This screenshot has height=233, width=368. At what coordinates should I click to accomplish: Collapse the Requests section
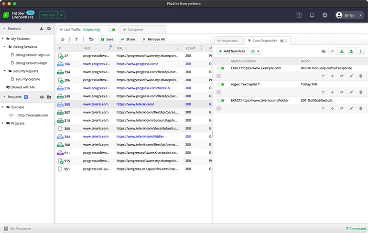pos(4,97)
